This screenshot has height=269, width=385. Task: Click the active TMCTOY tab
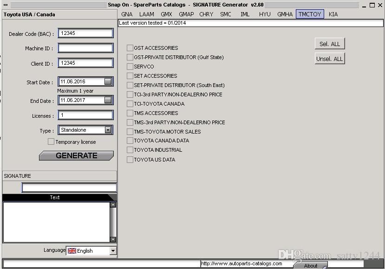pyautogui.click(x=310, y=14)
